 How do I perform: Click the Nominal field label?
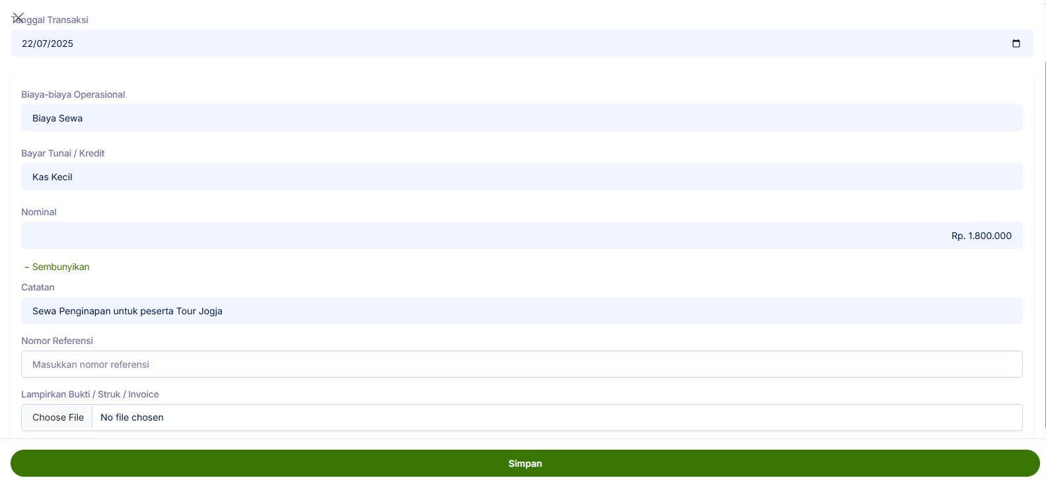point(39,212)
